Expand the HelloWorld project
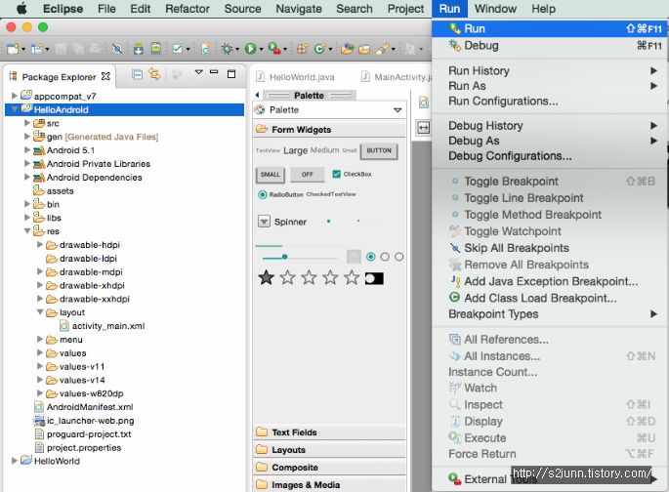Image resolution: width=669 pixels, height=492 pixels. coord(14,461)
